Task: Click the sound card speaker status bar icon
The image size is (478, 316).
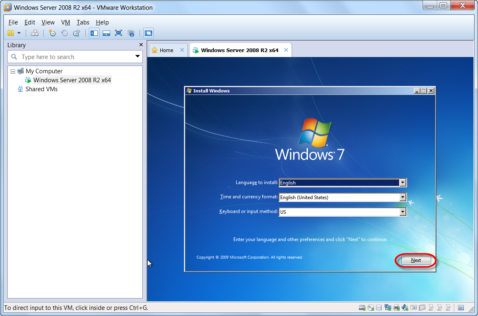Action: pyautogui.click(x=405, y=307)
